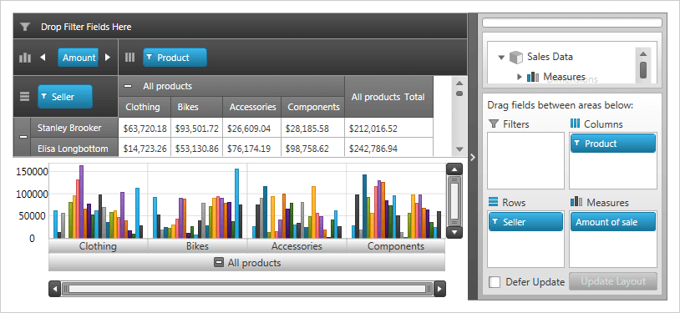Collapse the seller row group minus button
680x313 pixels.
(24, 137)
